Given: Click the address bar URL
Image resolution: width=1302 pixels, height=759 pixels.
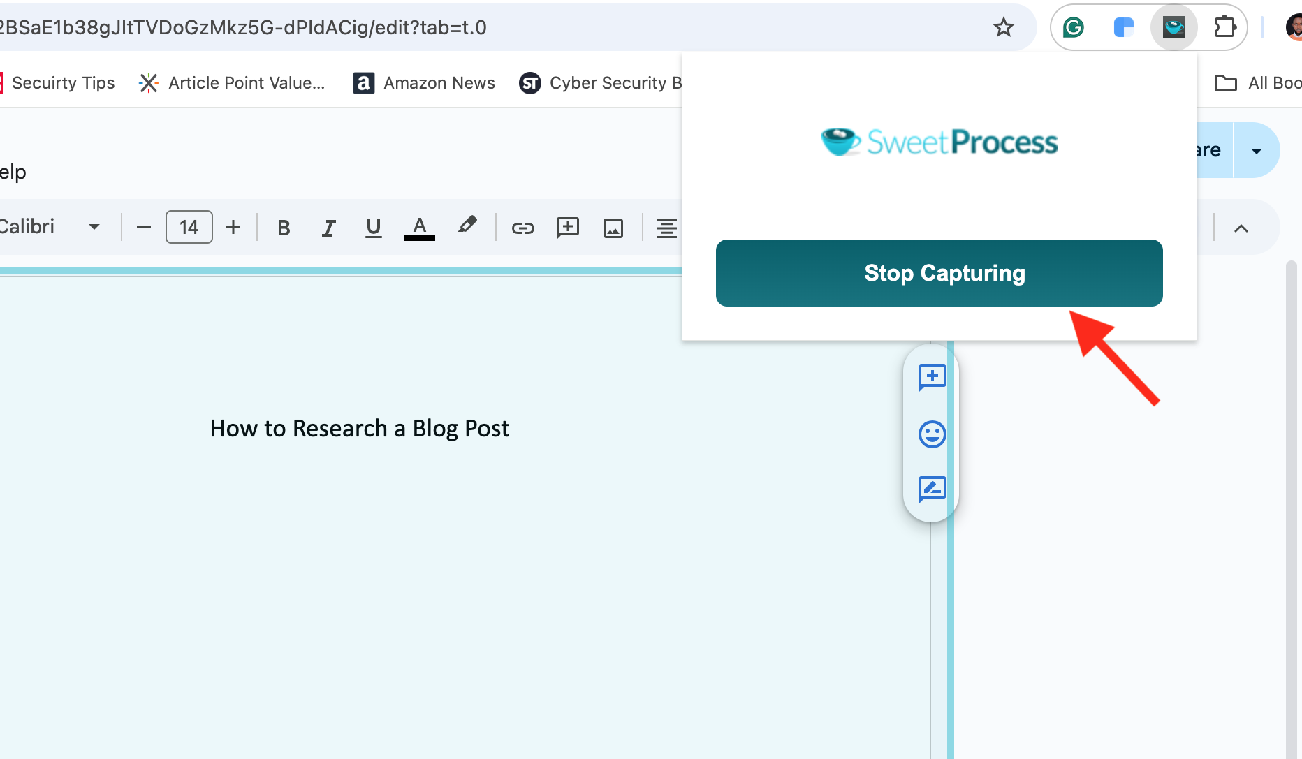Looking at the screenshot, I should point(243,27).
